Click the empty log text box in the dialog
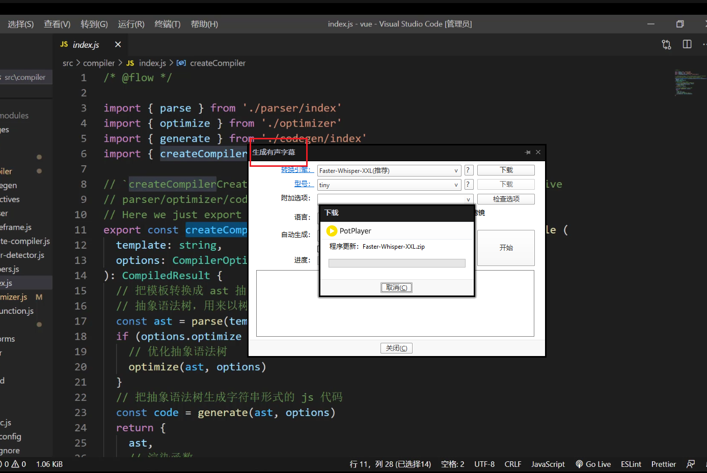 (395, 303)
